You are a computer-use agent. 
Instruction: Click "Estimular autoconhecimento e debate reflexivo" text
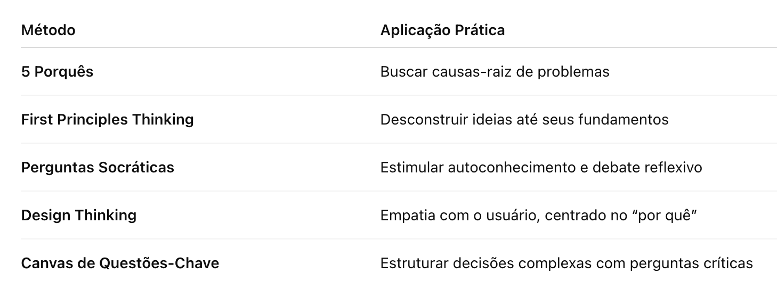tap(541, 168)
